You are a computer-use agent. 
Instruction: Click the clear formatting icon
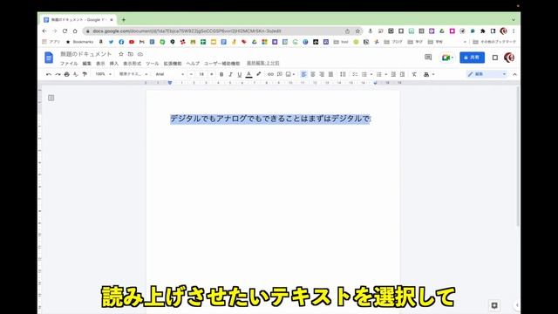414,74
